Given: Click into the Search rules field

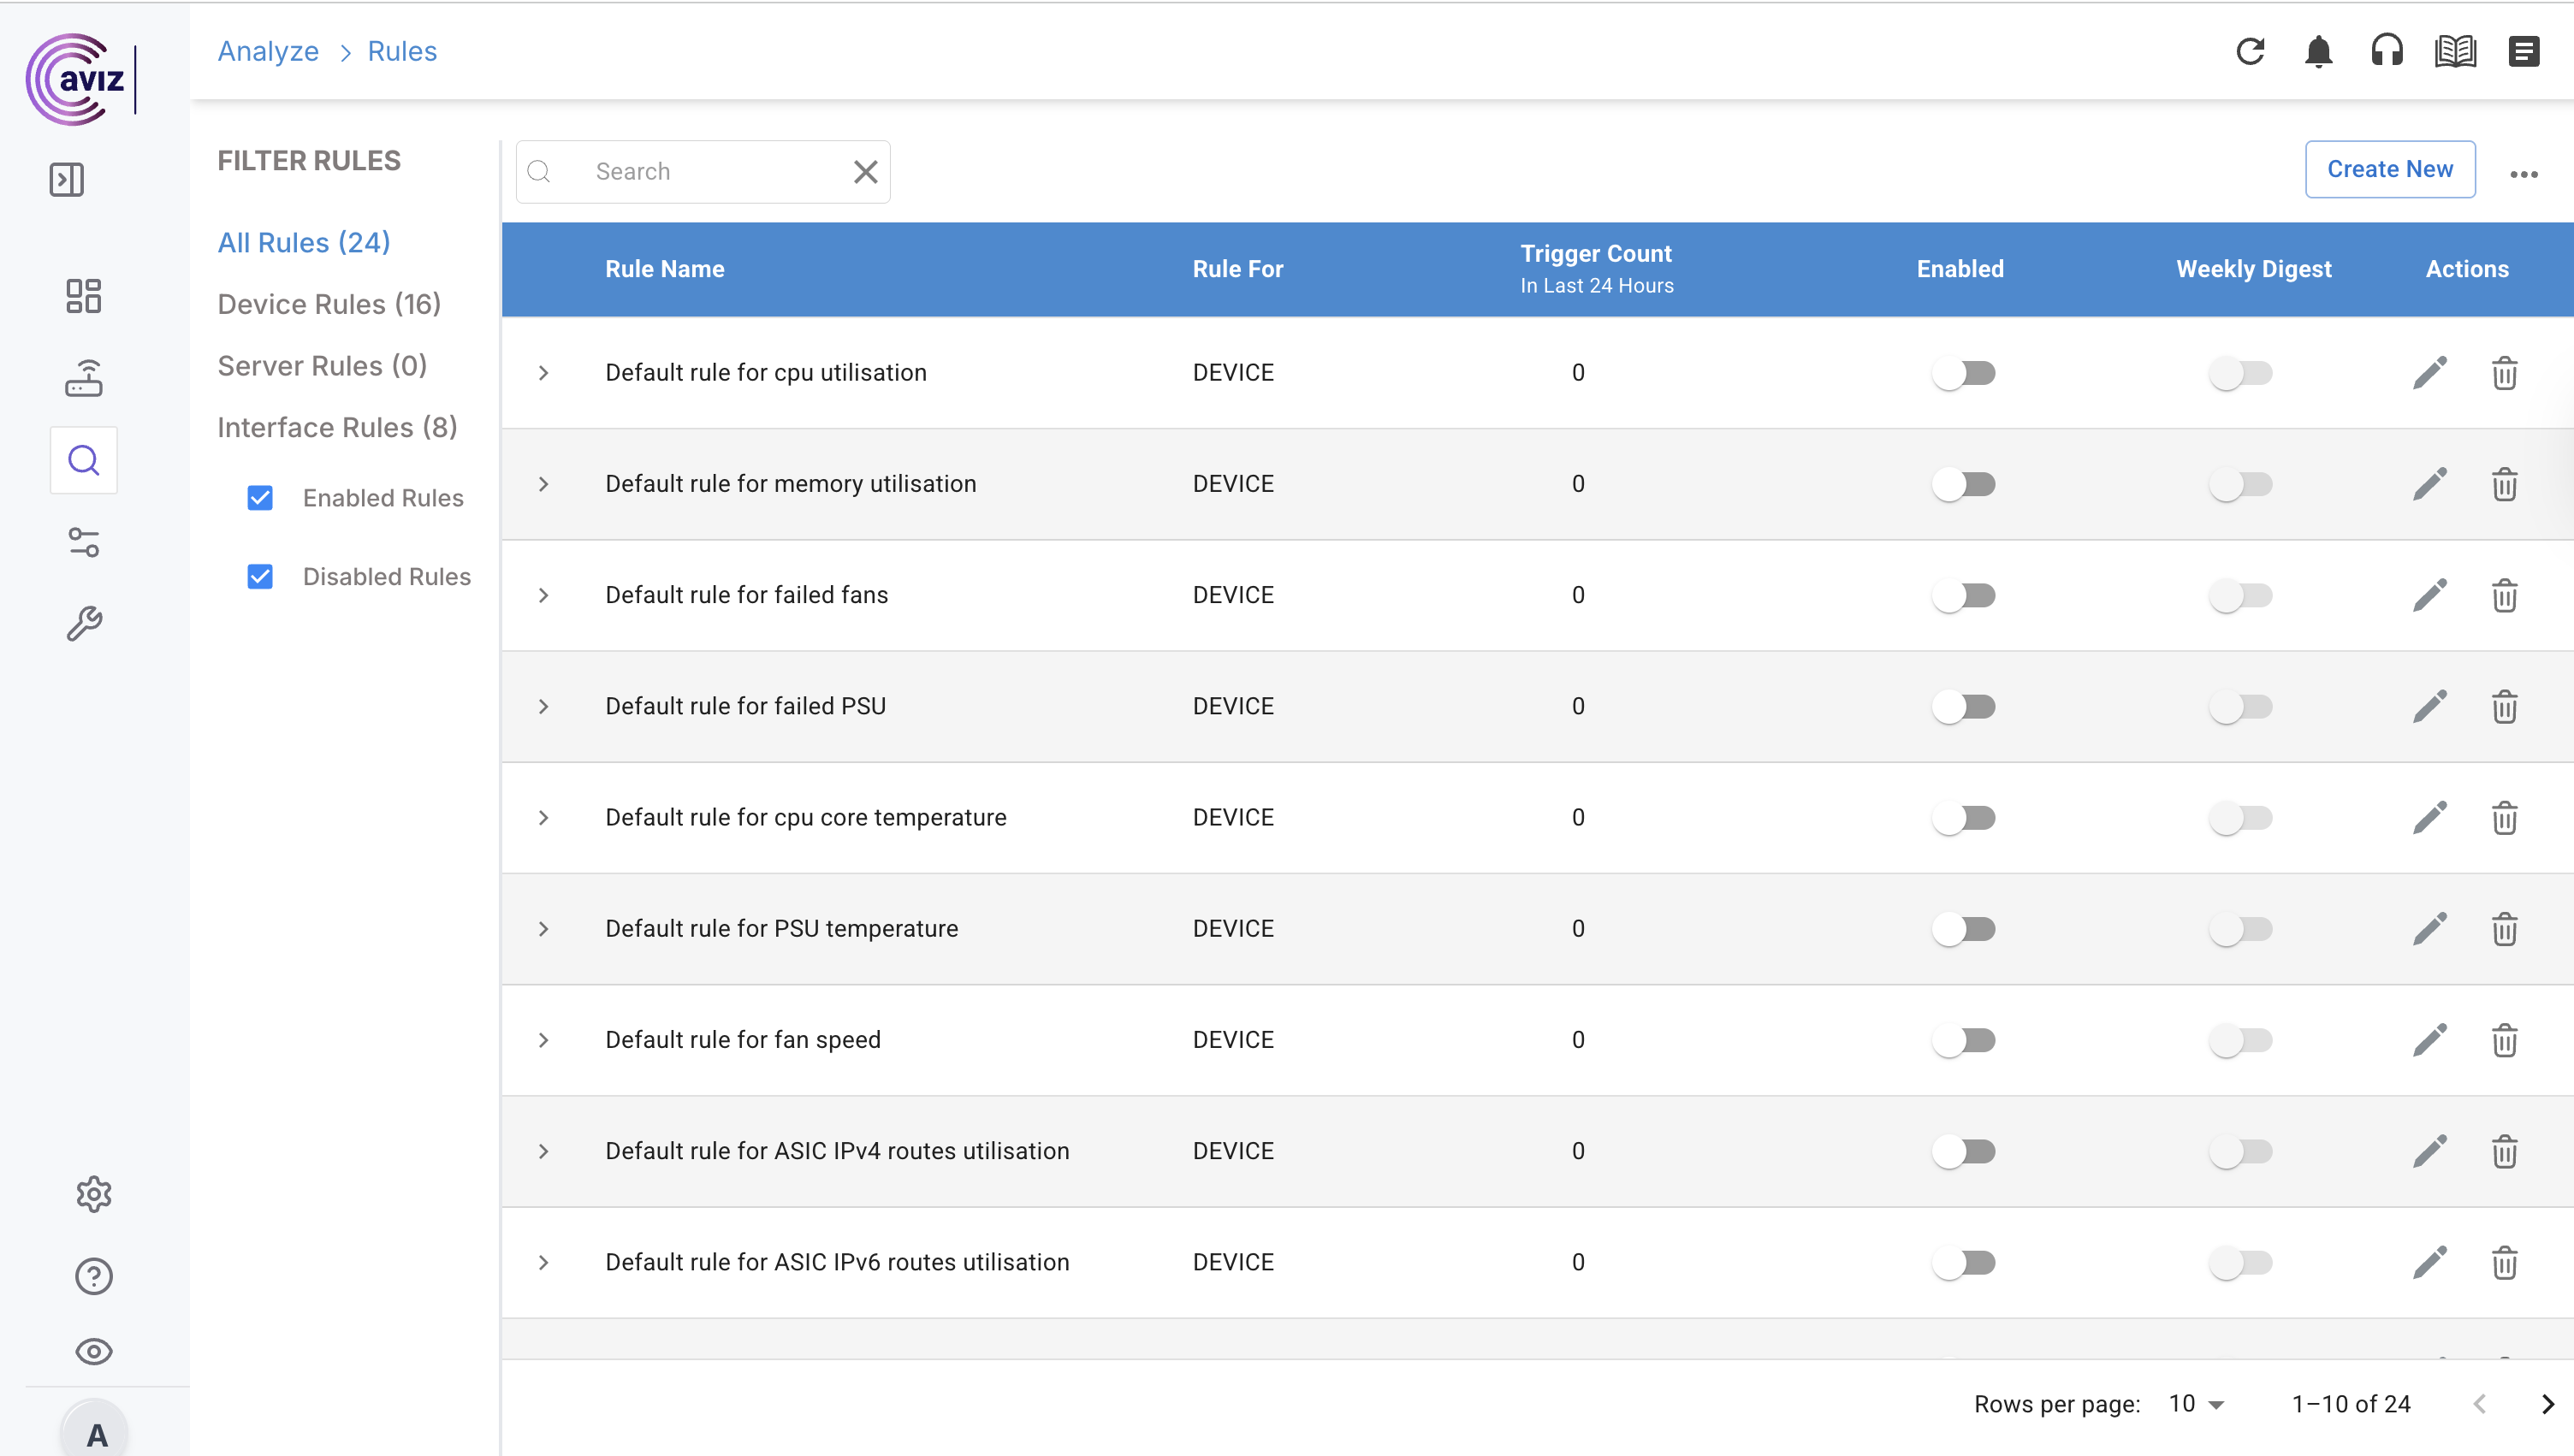Looking at the screenshot, I should (710, 172).
